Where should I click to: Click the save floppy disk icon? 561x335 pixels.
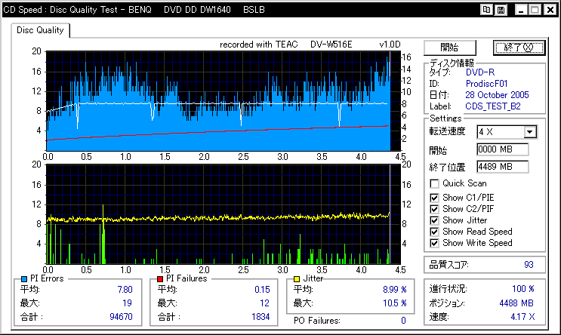pyautogui.click(x=501, y=10)
